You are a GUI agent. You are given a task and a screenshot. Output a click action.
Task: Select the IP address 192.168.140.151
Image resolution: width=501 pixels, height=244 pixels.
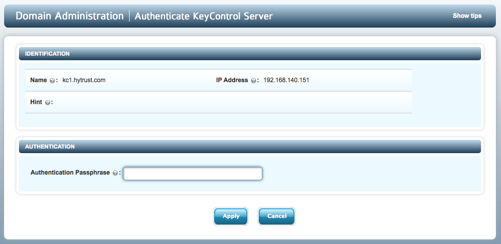[286, 80]
